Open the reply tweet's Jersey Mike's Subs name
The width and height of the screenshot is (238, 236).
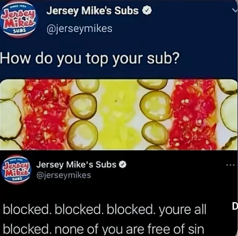click(x=76, y=165)
